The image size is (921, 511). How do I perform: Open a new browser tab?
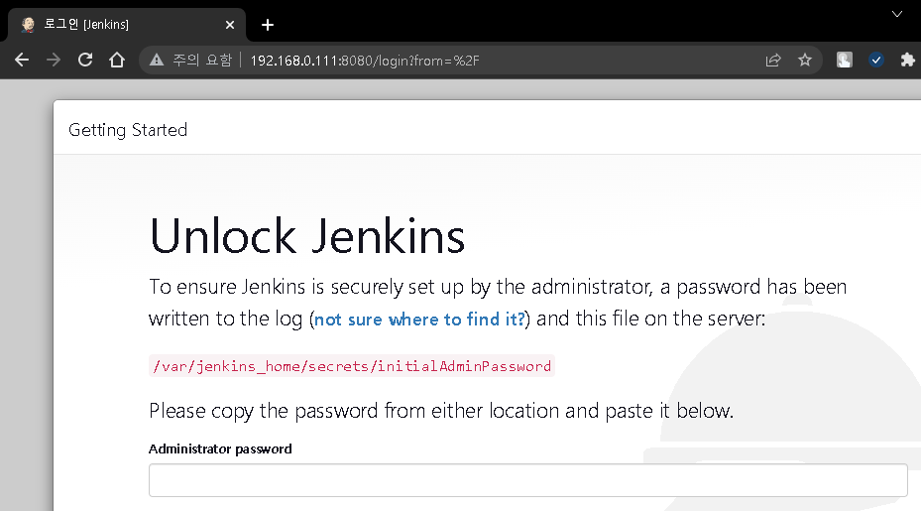click(x=268, y=25)
